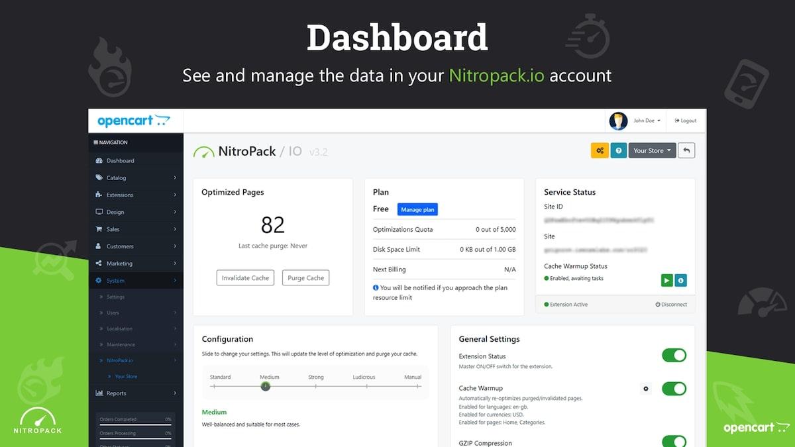Open Users under System menu

[113, 313]
